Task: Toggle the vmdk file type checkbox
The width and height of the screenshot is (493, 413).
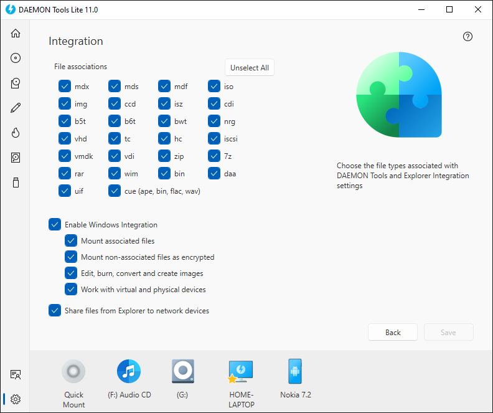Action: click(x=65, y=156)
